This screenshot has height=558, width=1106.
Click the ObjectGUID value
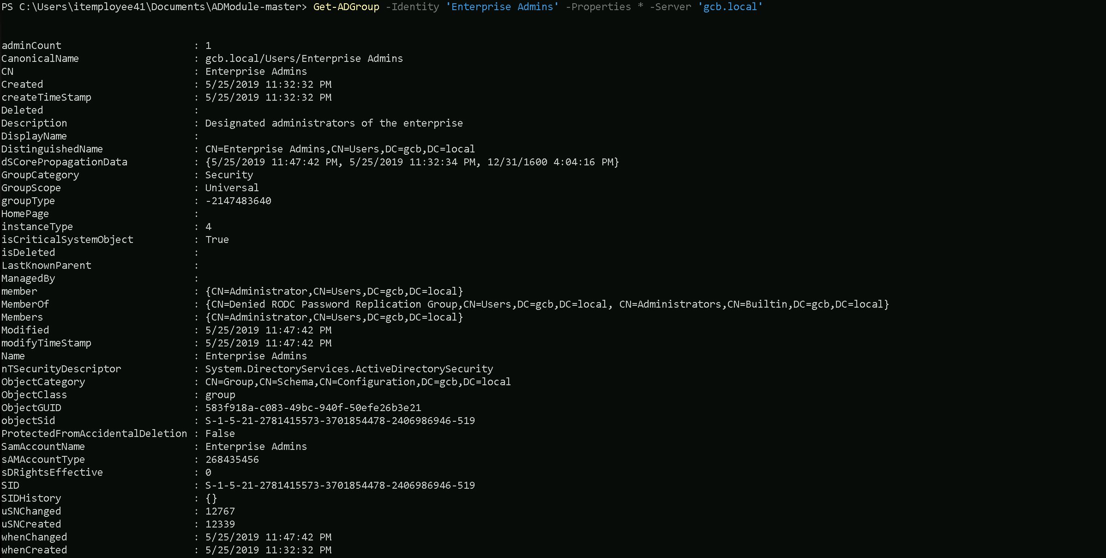click(x=313, y=408)
